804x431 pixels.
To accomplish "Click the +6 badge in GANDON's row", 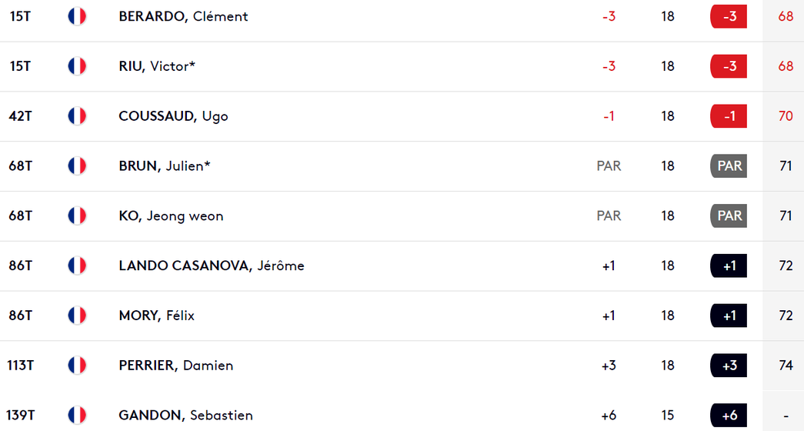I will click(x=729, y=415).
